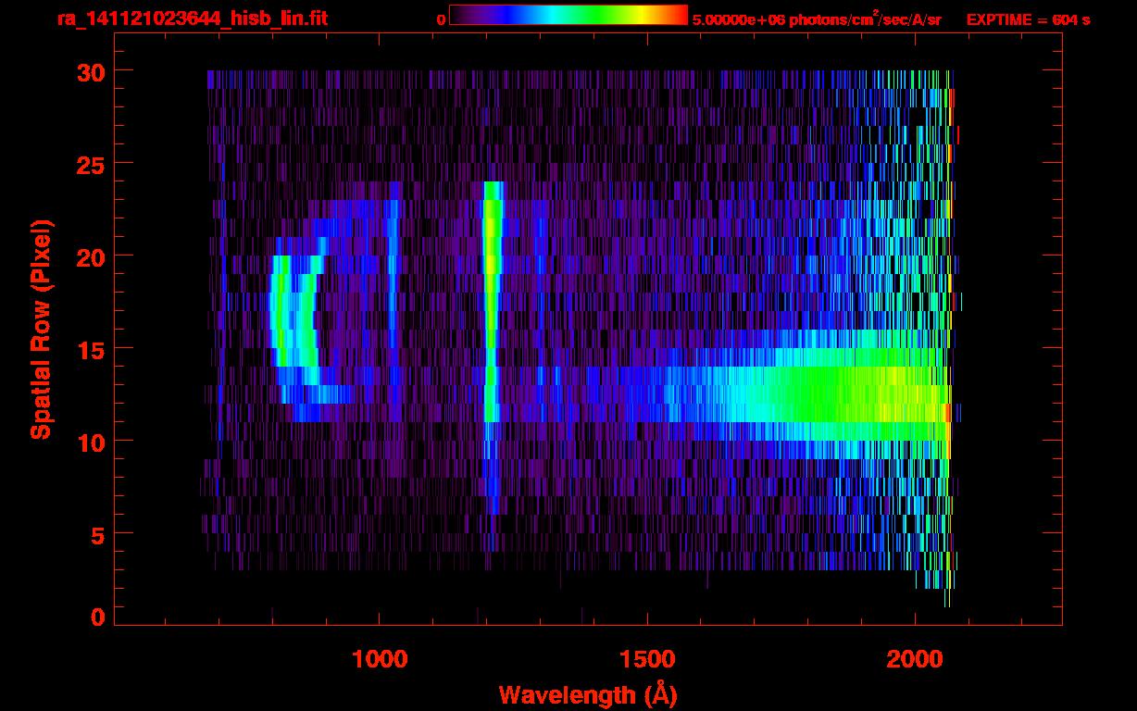Click the y-axis tick label 5
The height and width of the screenshot is (711, 1137).
[x=96, y=534]
